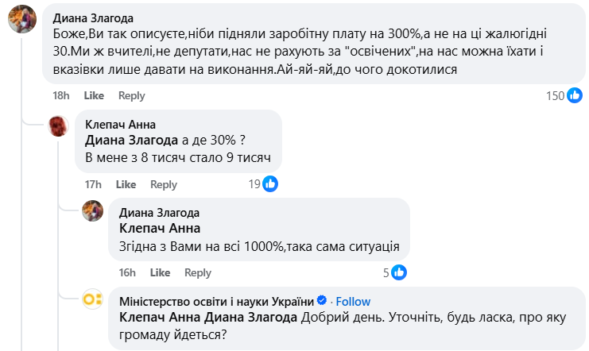Image resolution: width=589 pixels, height=351 pixels.
Task: Click the 18h timestamp link
Action: pos(61,96)
